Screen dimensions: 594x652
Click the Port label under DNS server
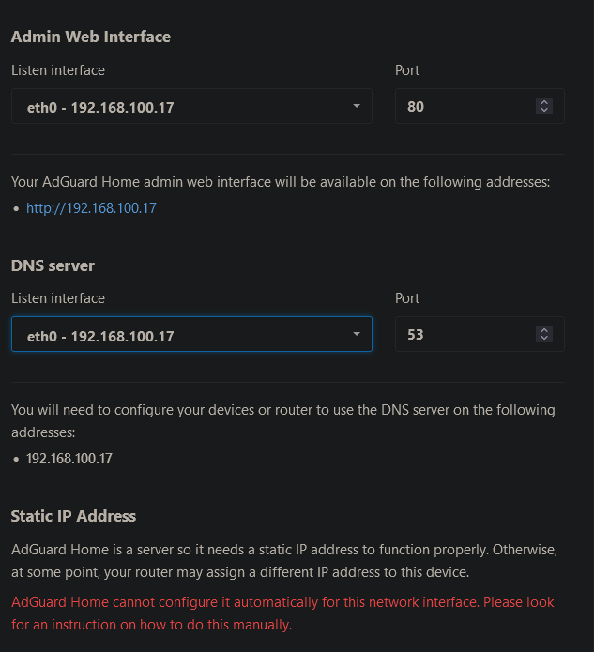click(407, 298)
